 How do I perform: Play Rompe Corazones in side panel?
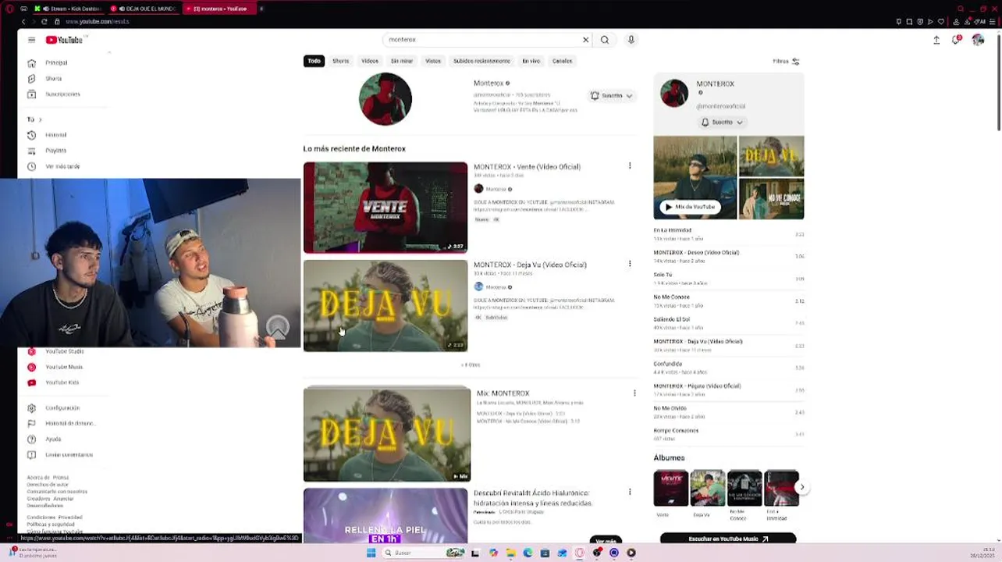(x=729, y=433)
